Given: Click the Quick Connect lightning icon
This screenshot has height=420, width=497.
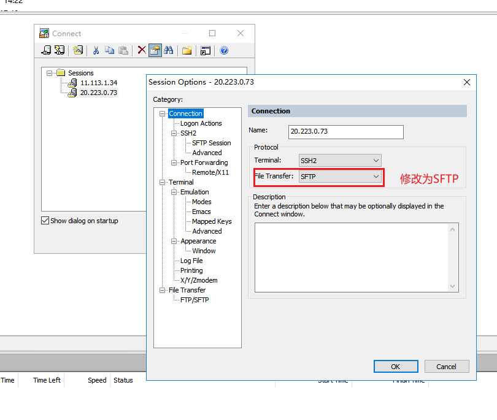Looking at the screenshot, I should pos(60,50).
